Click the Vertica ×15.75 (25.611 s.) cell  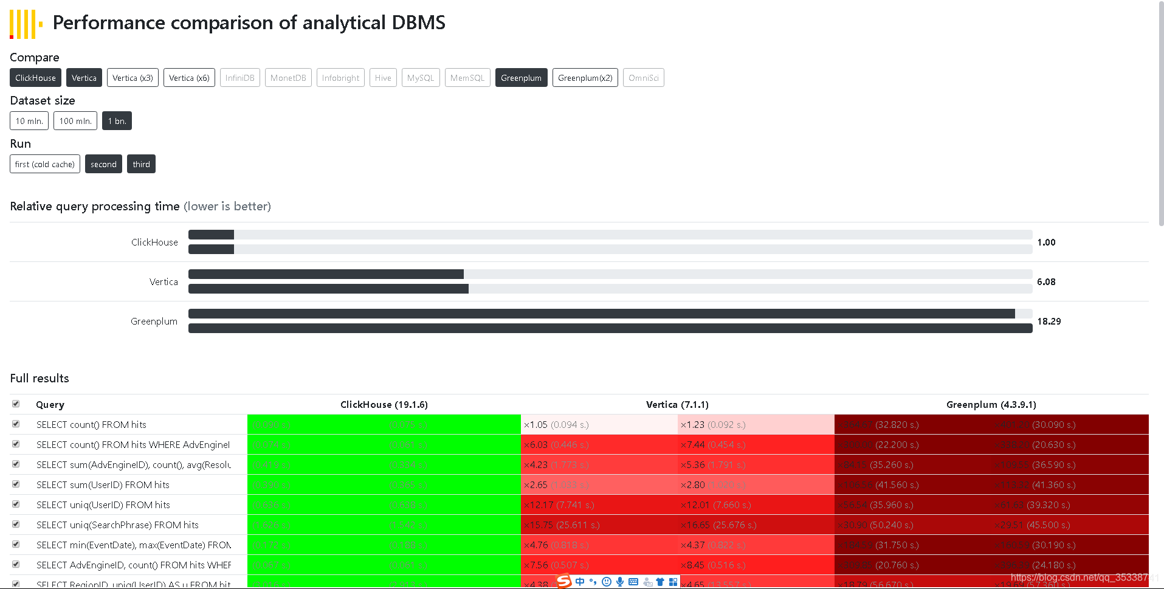599,525
